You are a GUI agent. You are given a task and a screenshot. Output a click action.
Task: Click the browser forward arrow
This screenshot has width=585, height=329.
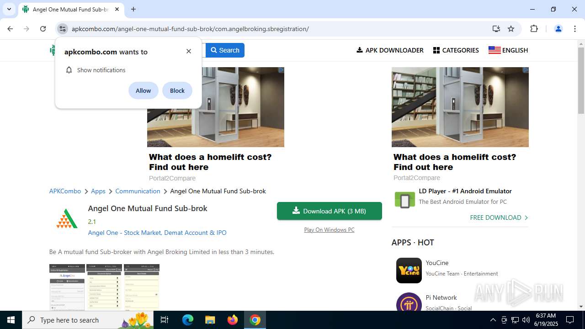[x=27, y=29]
